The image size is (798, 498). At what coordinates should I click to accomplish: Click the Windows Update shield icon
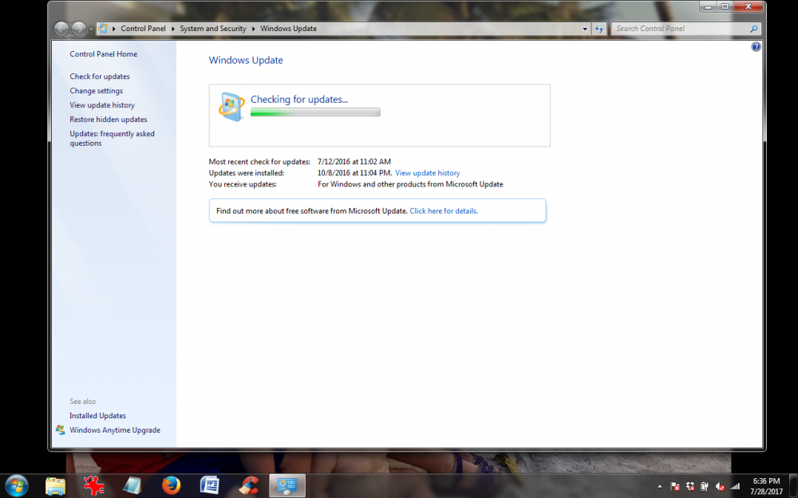[231, 105]
